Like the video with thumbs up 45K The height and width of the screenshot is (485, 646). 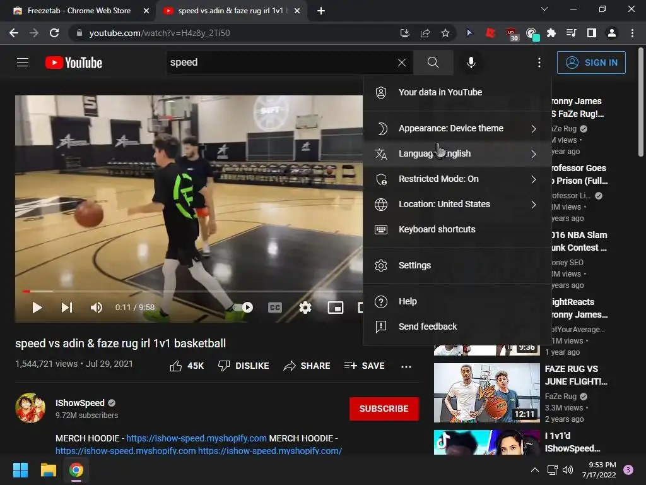point(187,366)
